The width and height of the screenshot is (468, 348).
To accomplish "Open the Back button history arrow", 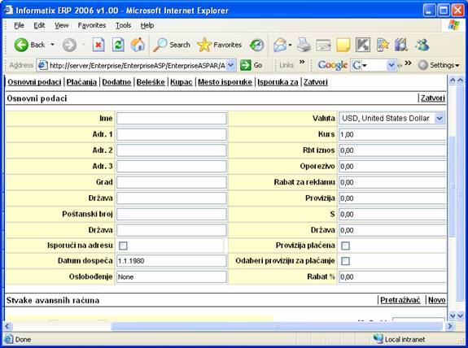I will click(x=53, y=45).
